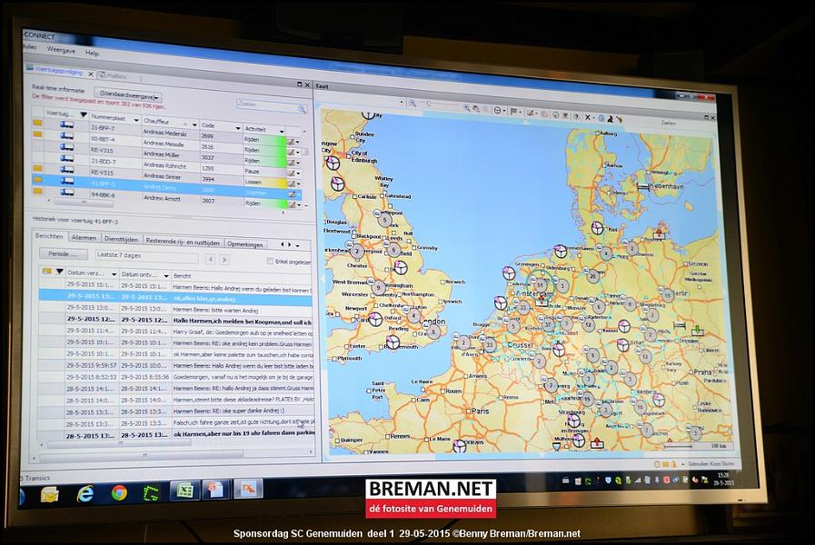Open the Datum verzonden column filter dropdown
Image resolution: width=815 pixels, height=545 pixels.
(x=114, y=273)
